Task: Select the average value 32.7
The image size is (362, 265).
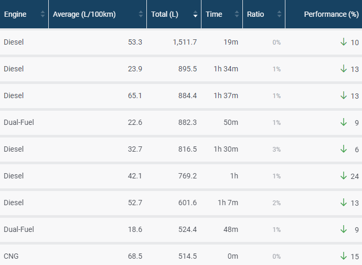Action: 135,149
